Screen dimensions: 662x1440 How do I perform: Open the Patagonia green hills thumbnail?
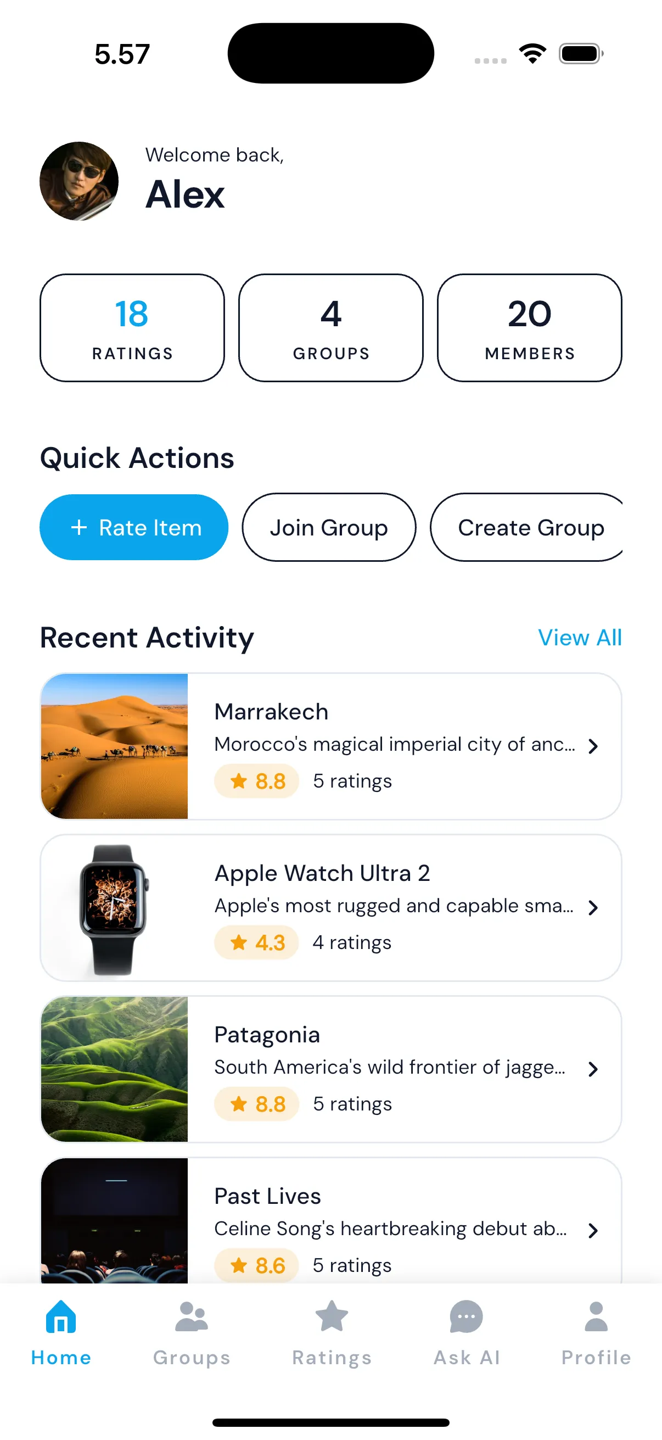coord(115,1069)
